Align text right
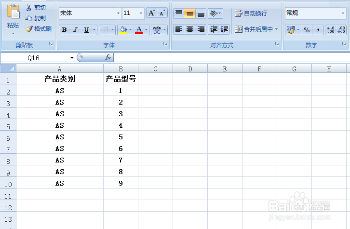Image resolution: width=350 pixels, height=229 pixels. 201,29
